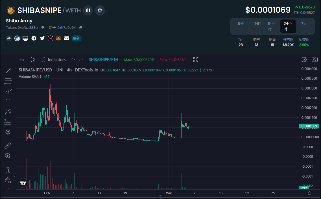Open the purple circular aggregator icon

point(50,38)
